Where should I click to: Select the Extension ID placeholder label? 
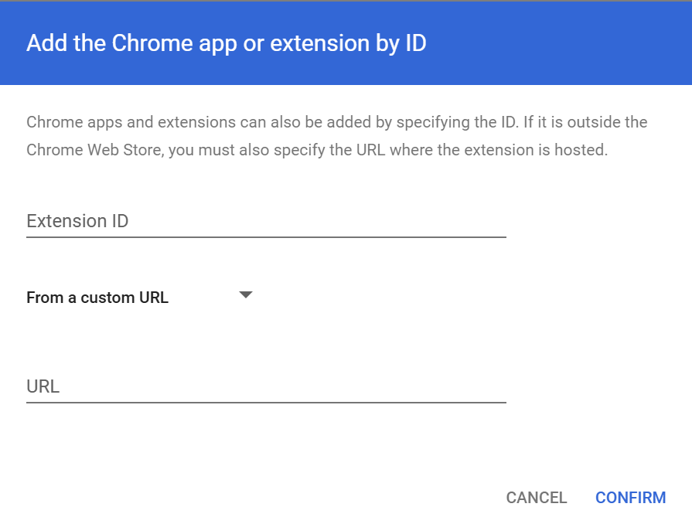(x=77, y=221)
